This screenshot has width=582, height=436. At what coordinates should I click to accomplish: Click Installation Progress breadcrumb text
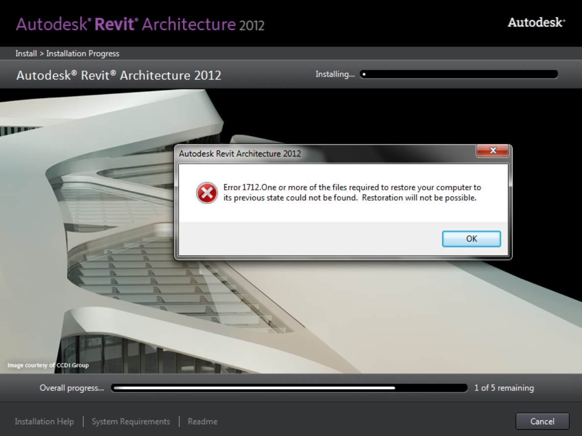(83, 53)
